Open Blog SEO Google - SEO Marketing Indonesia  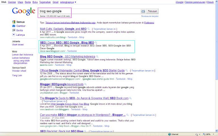pyautogui.click(x=67, y=56)
